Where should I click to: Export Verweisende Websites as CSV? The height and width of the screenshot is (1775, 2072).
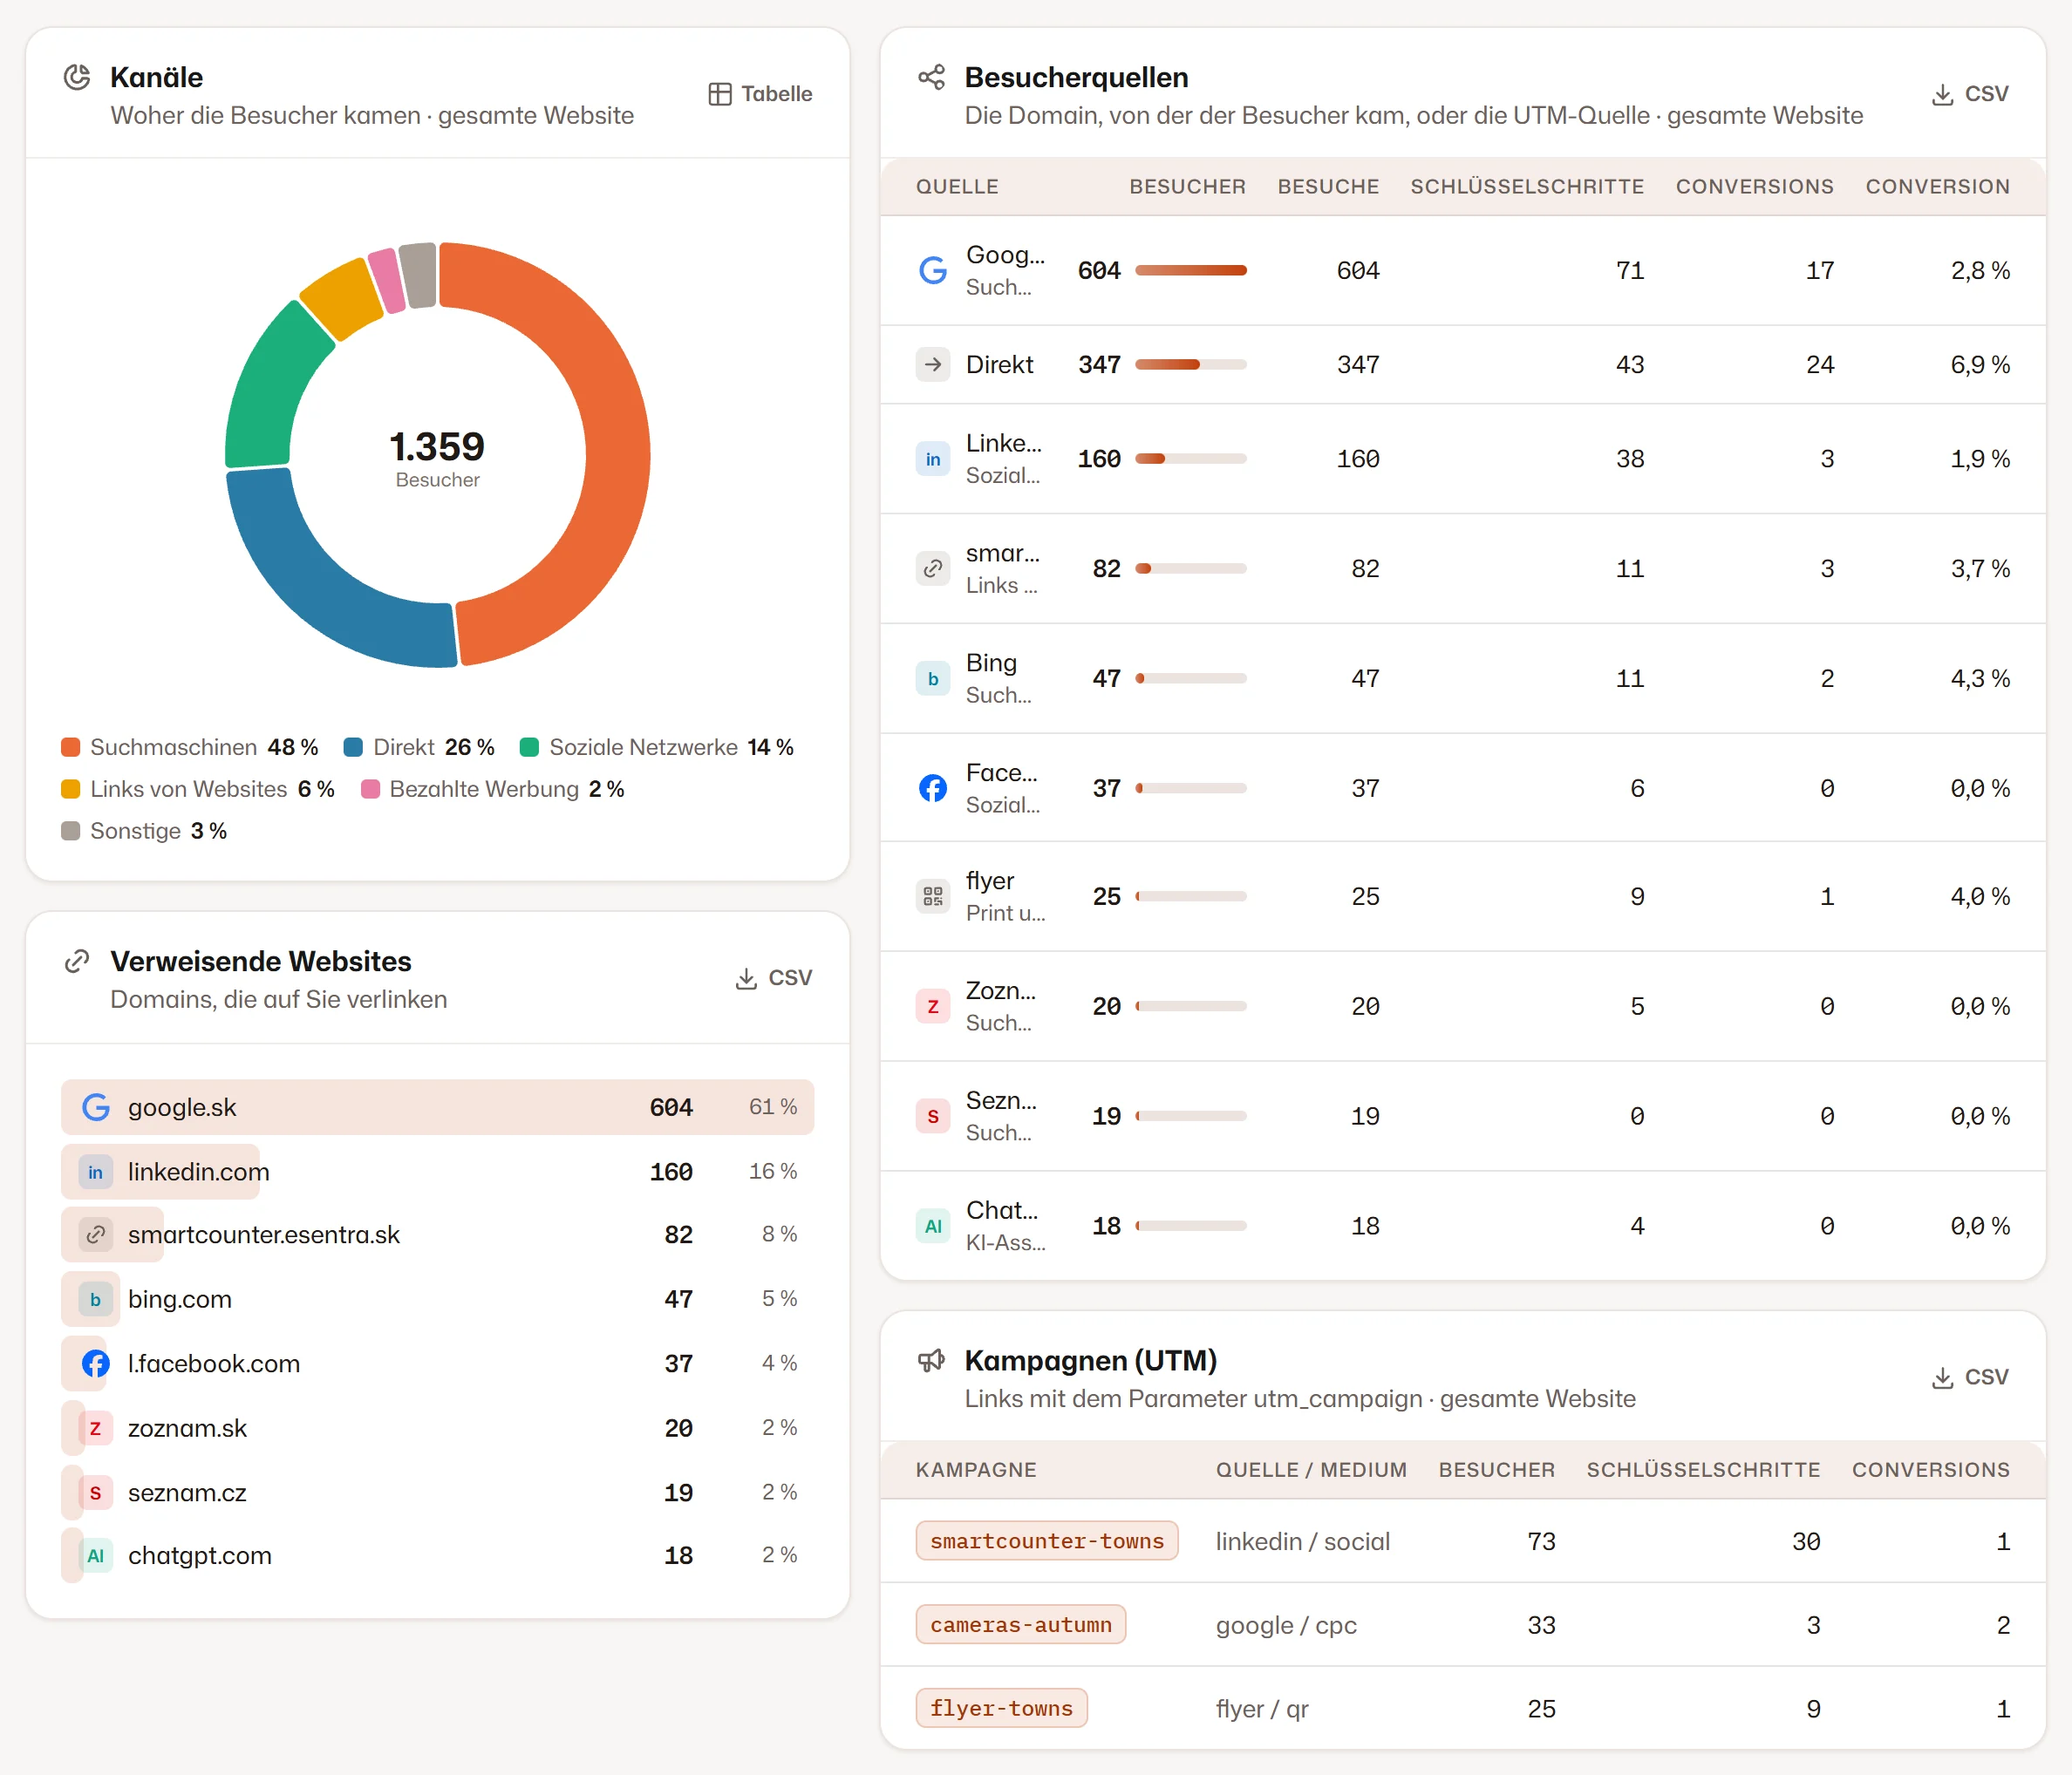click(x=773, y=977)
